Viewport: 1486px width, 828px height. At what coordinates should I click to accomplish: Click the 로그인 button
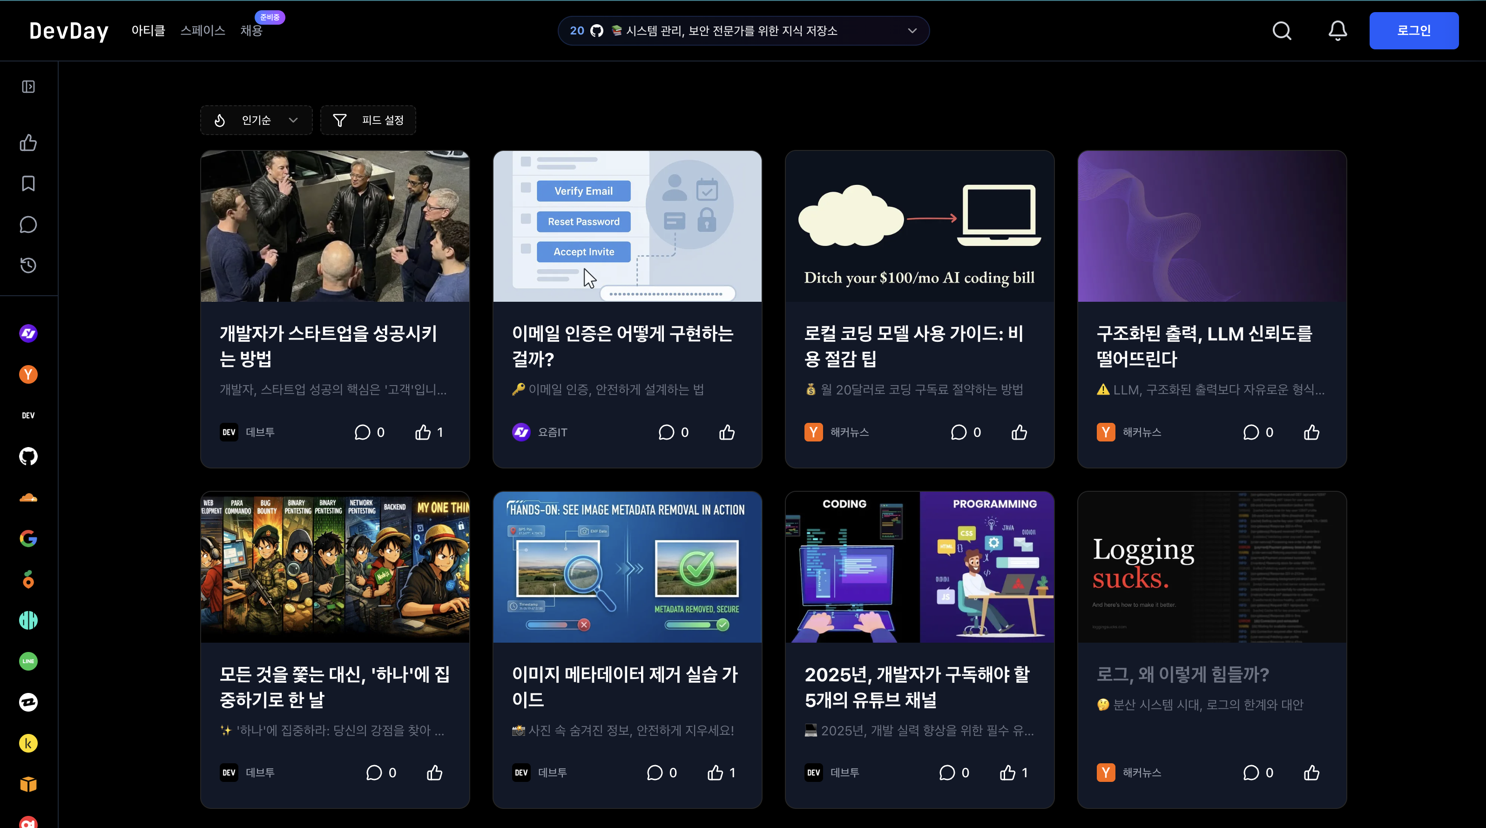[1414, 31]
